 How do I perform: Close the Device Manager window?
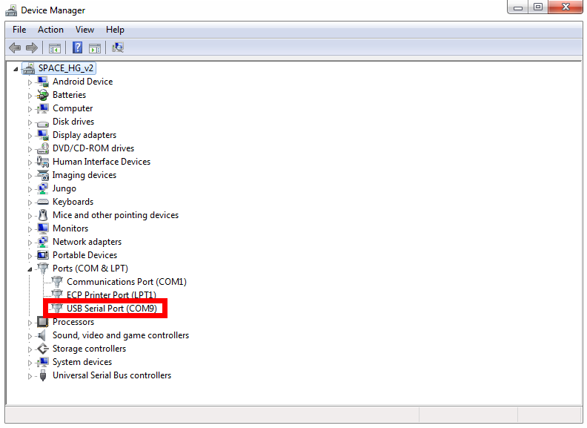coord(566,7)
